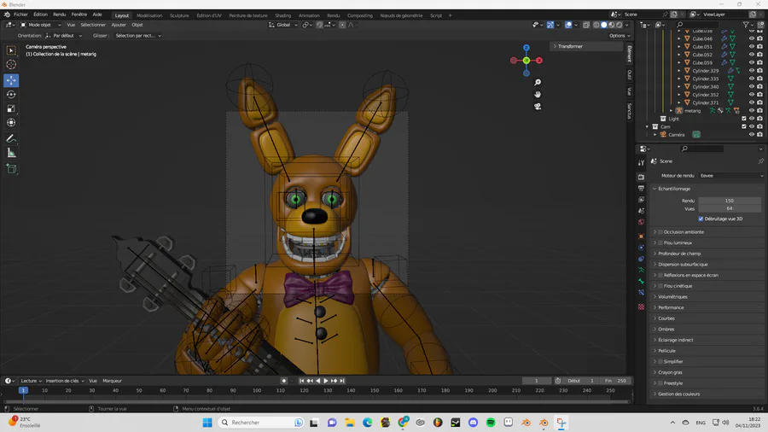The width and height of the screenshot is (768, 432).
Task: Select the Move tool in left toolbar
Action: click(x=11, y=80)
